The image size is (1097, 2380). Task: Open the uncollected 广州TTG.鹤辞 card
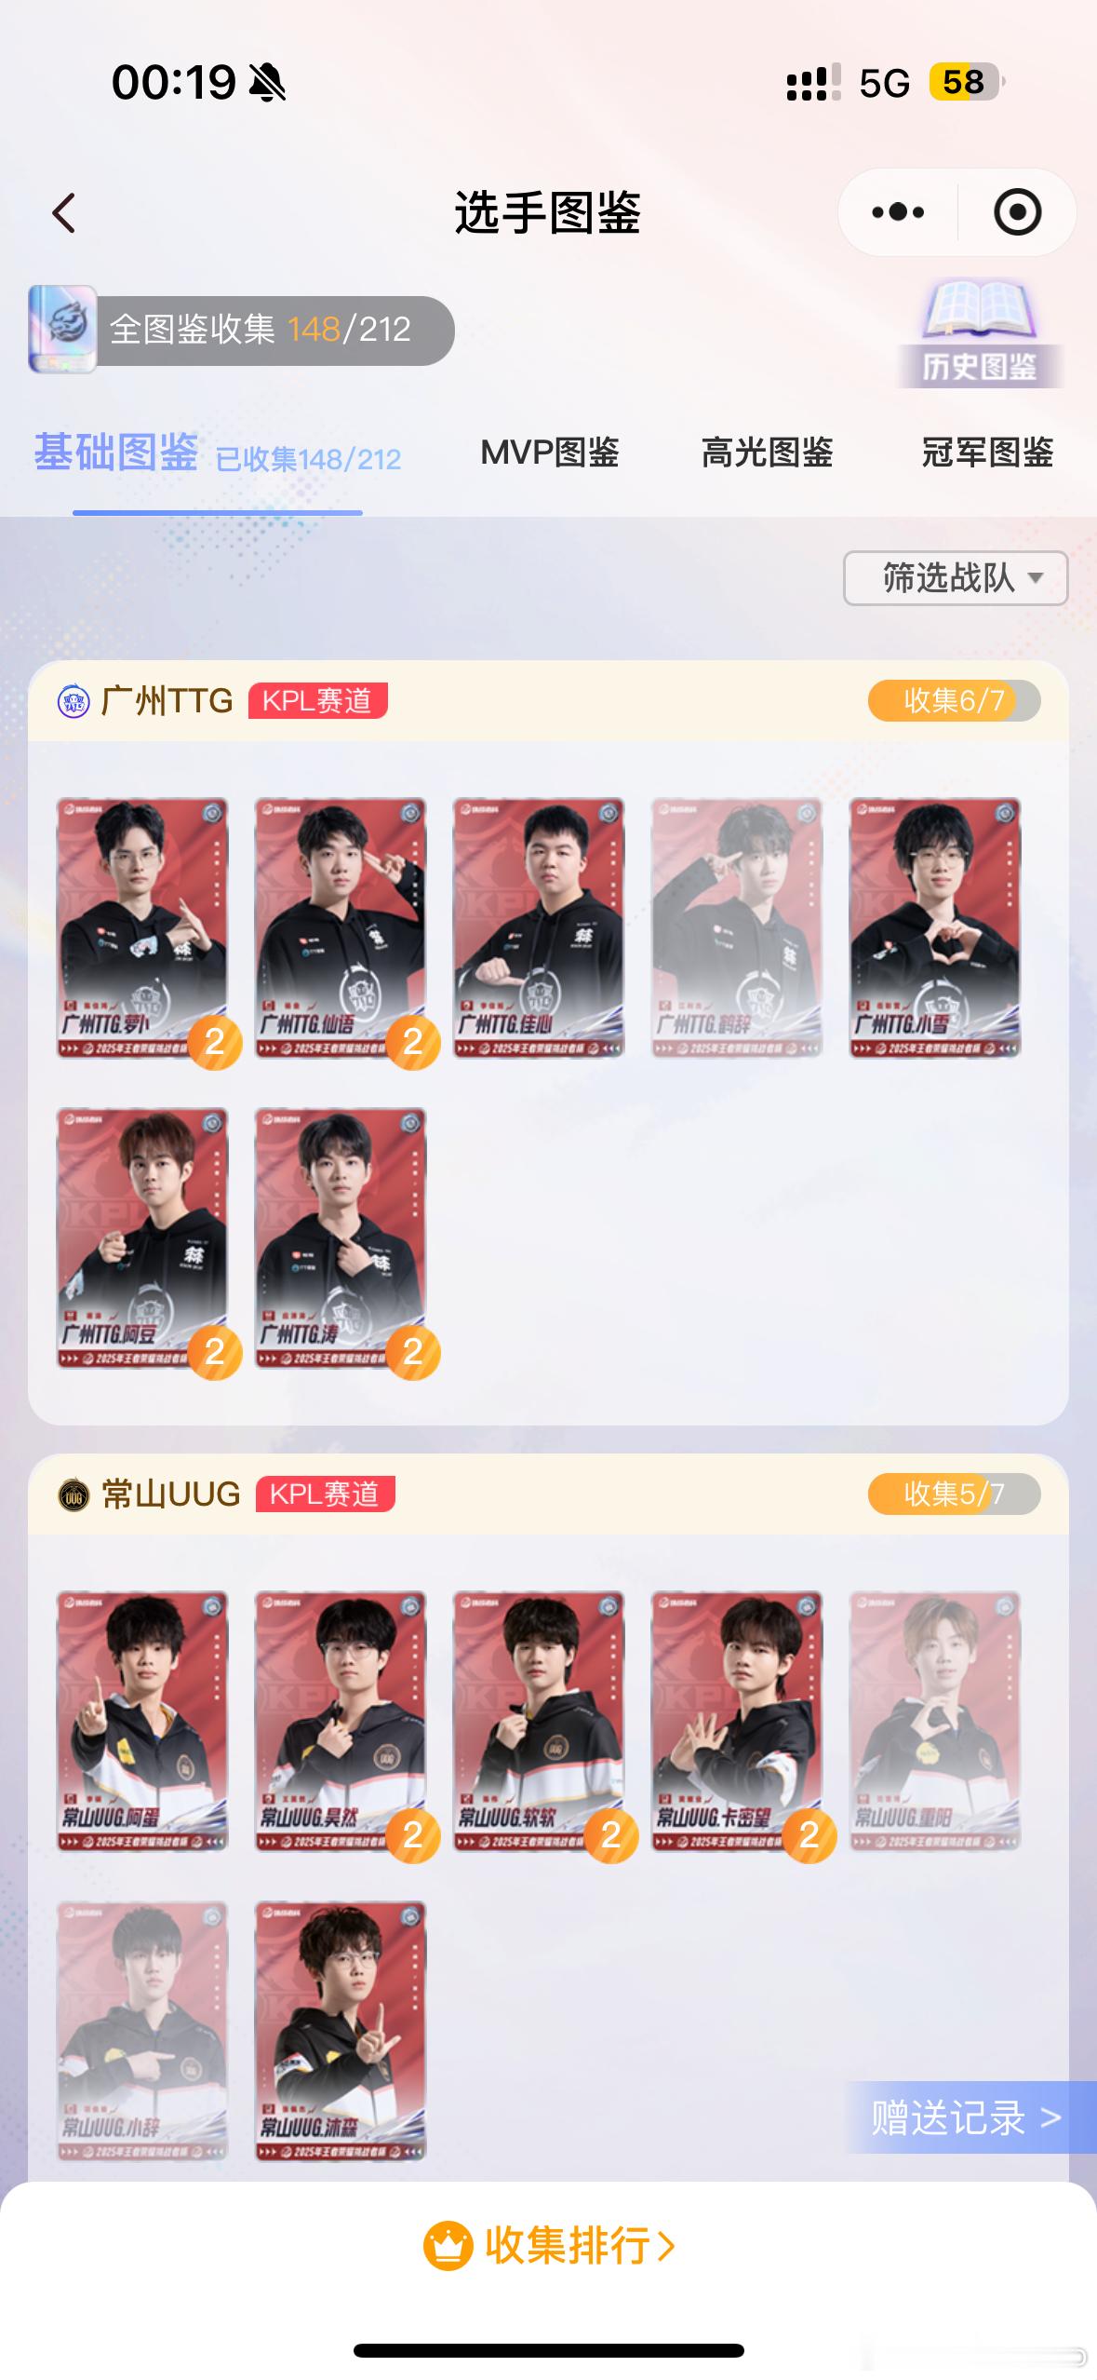pos(737,927)
